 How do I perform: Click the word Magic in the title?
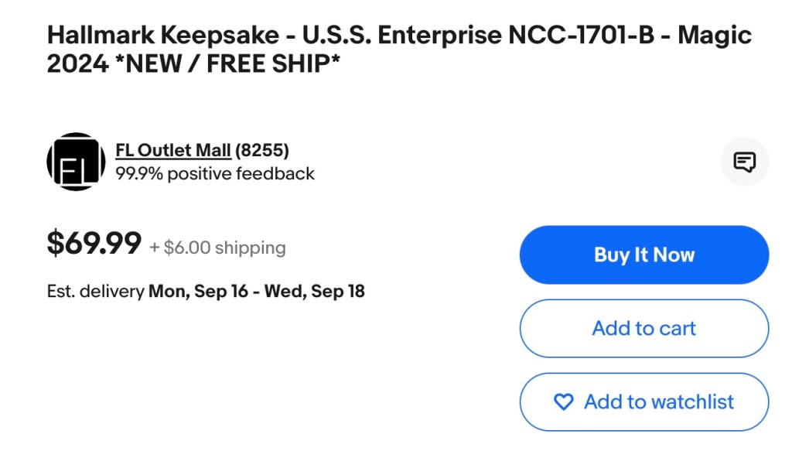pos(714,36)
